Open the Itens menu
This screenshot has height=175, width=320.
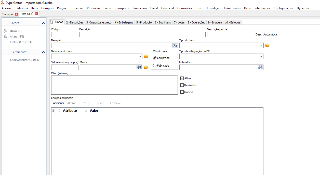click(x=35, y=8)
